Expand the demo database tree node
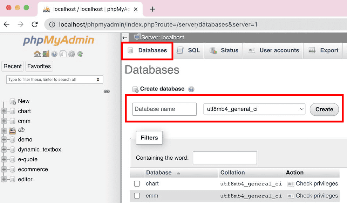 pos(4,139)
